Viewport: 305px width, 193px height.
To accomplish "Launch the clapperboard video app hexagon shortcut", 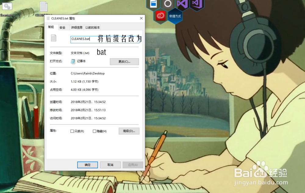I will (x=153, y=4).
